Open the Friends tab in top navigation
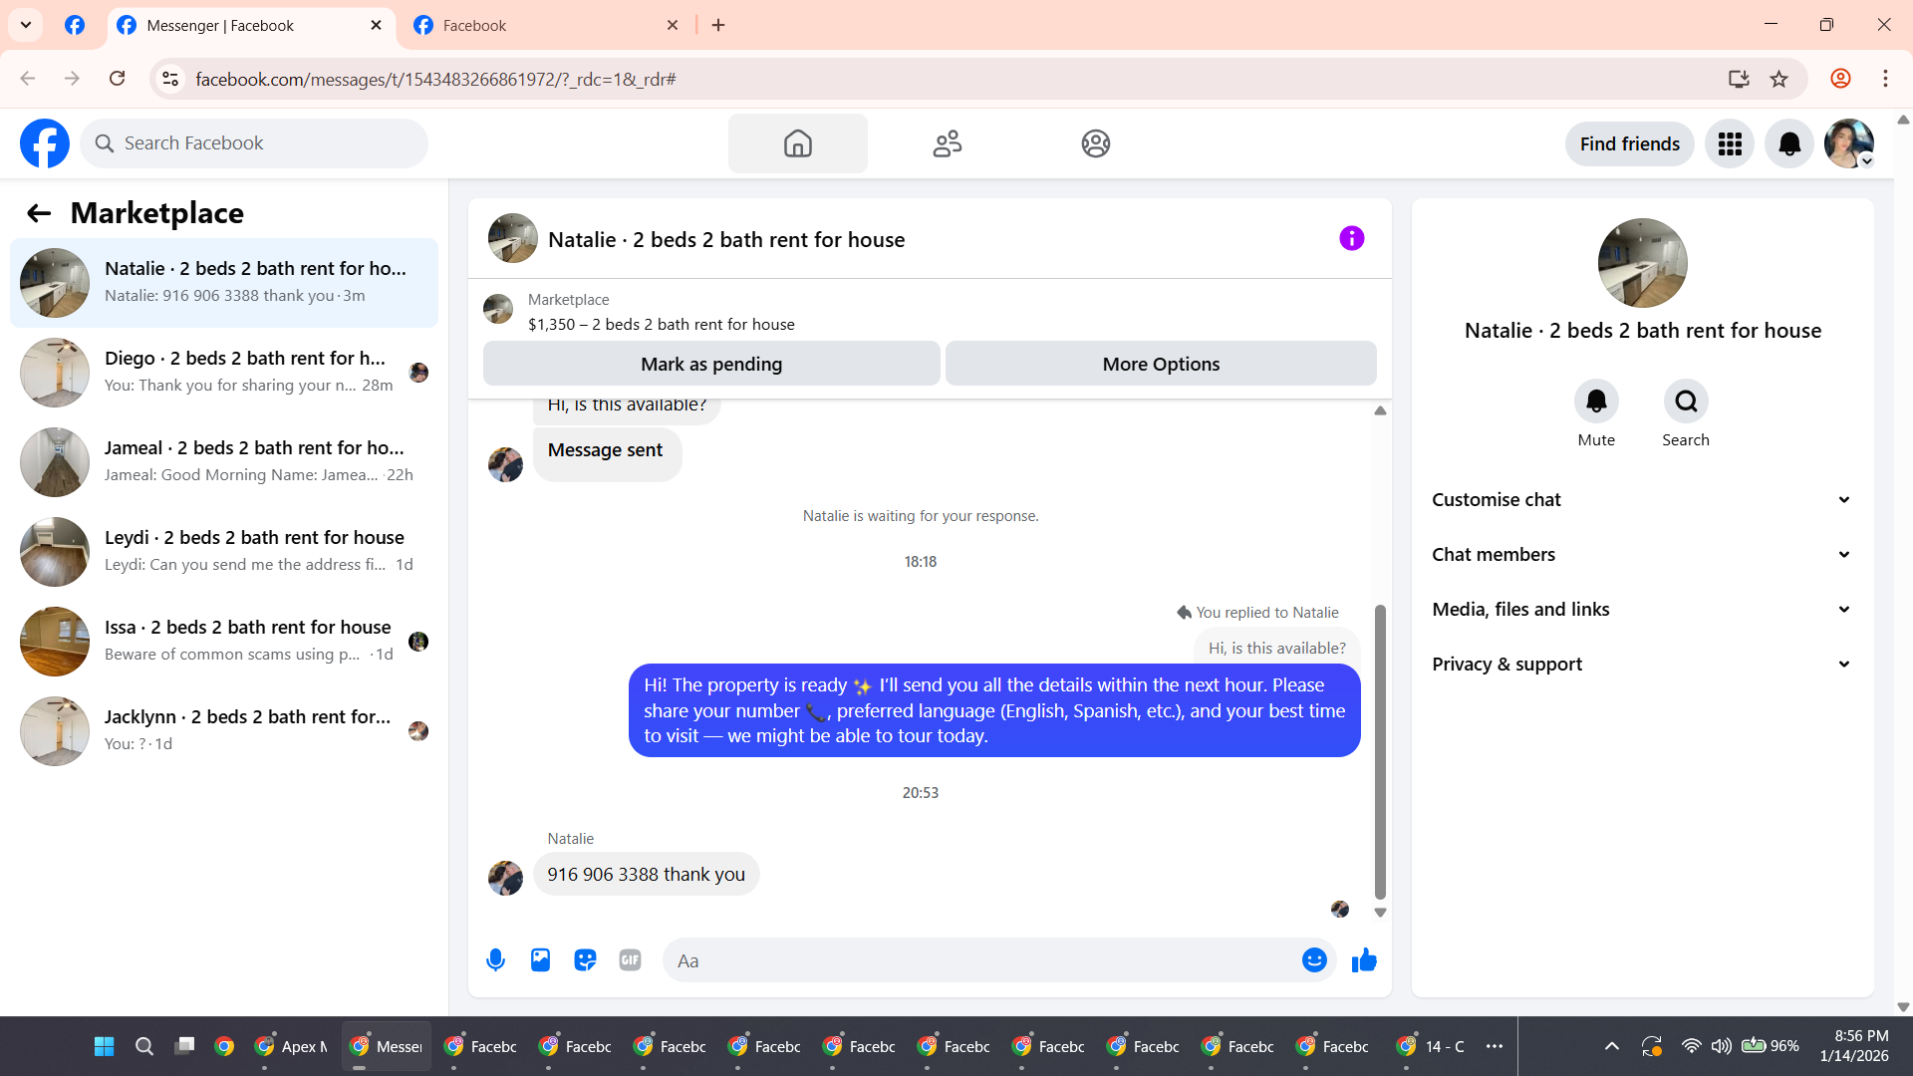The width and height of the screenshot is (1913, 1076). click(x=947, y=143)
